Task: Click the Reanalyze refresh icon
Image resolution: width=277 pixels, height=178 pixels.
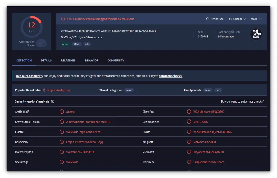Action: (x=207, y=19)
